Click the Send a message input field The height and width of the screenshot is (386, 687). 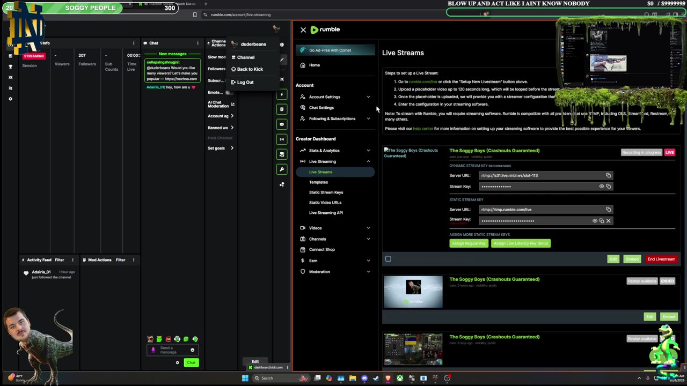(169, 350)
